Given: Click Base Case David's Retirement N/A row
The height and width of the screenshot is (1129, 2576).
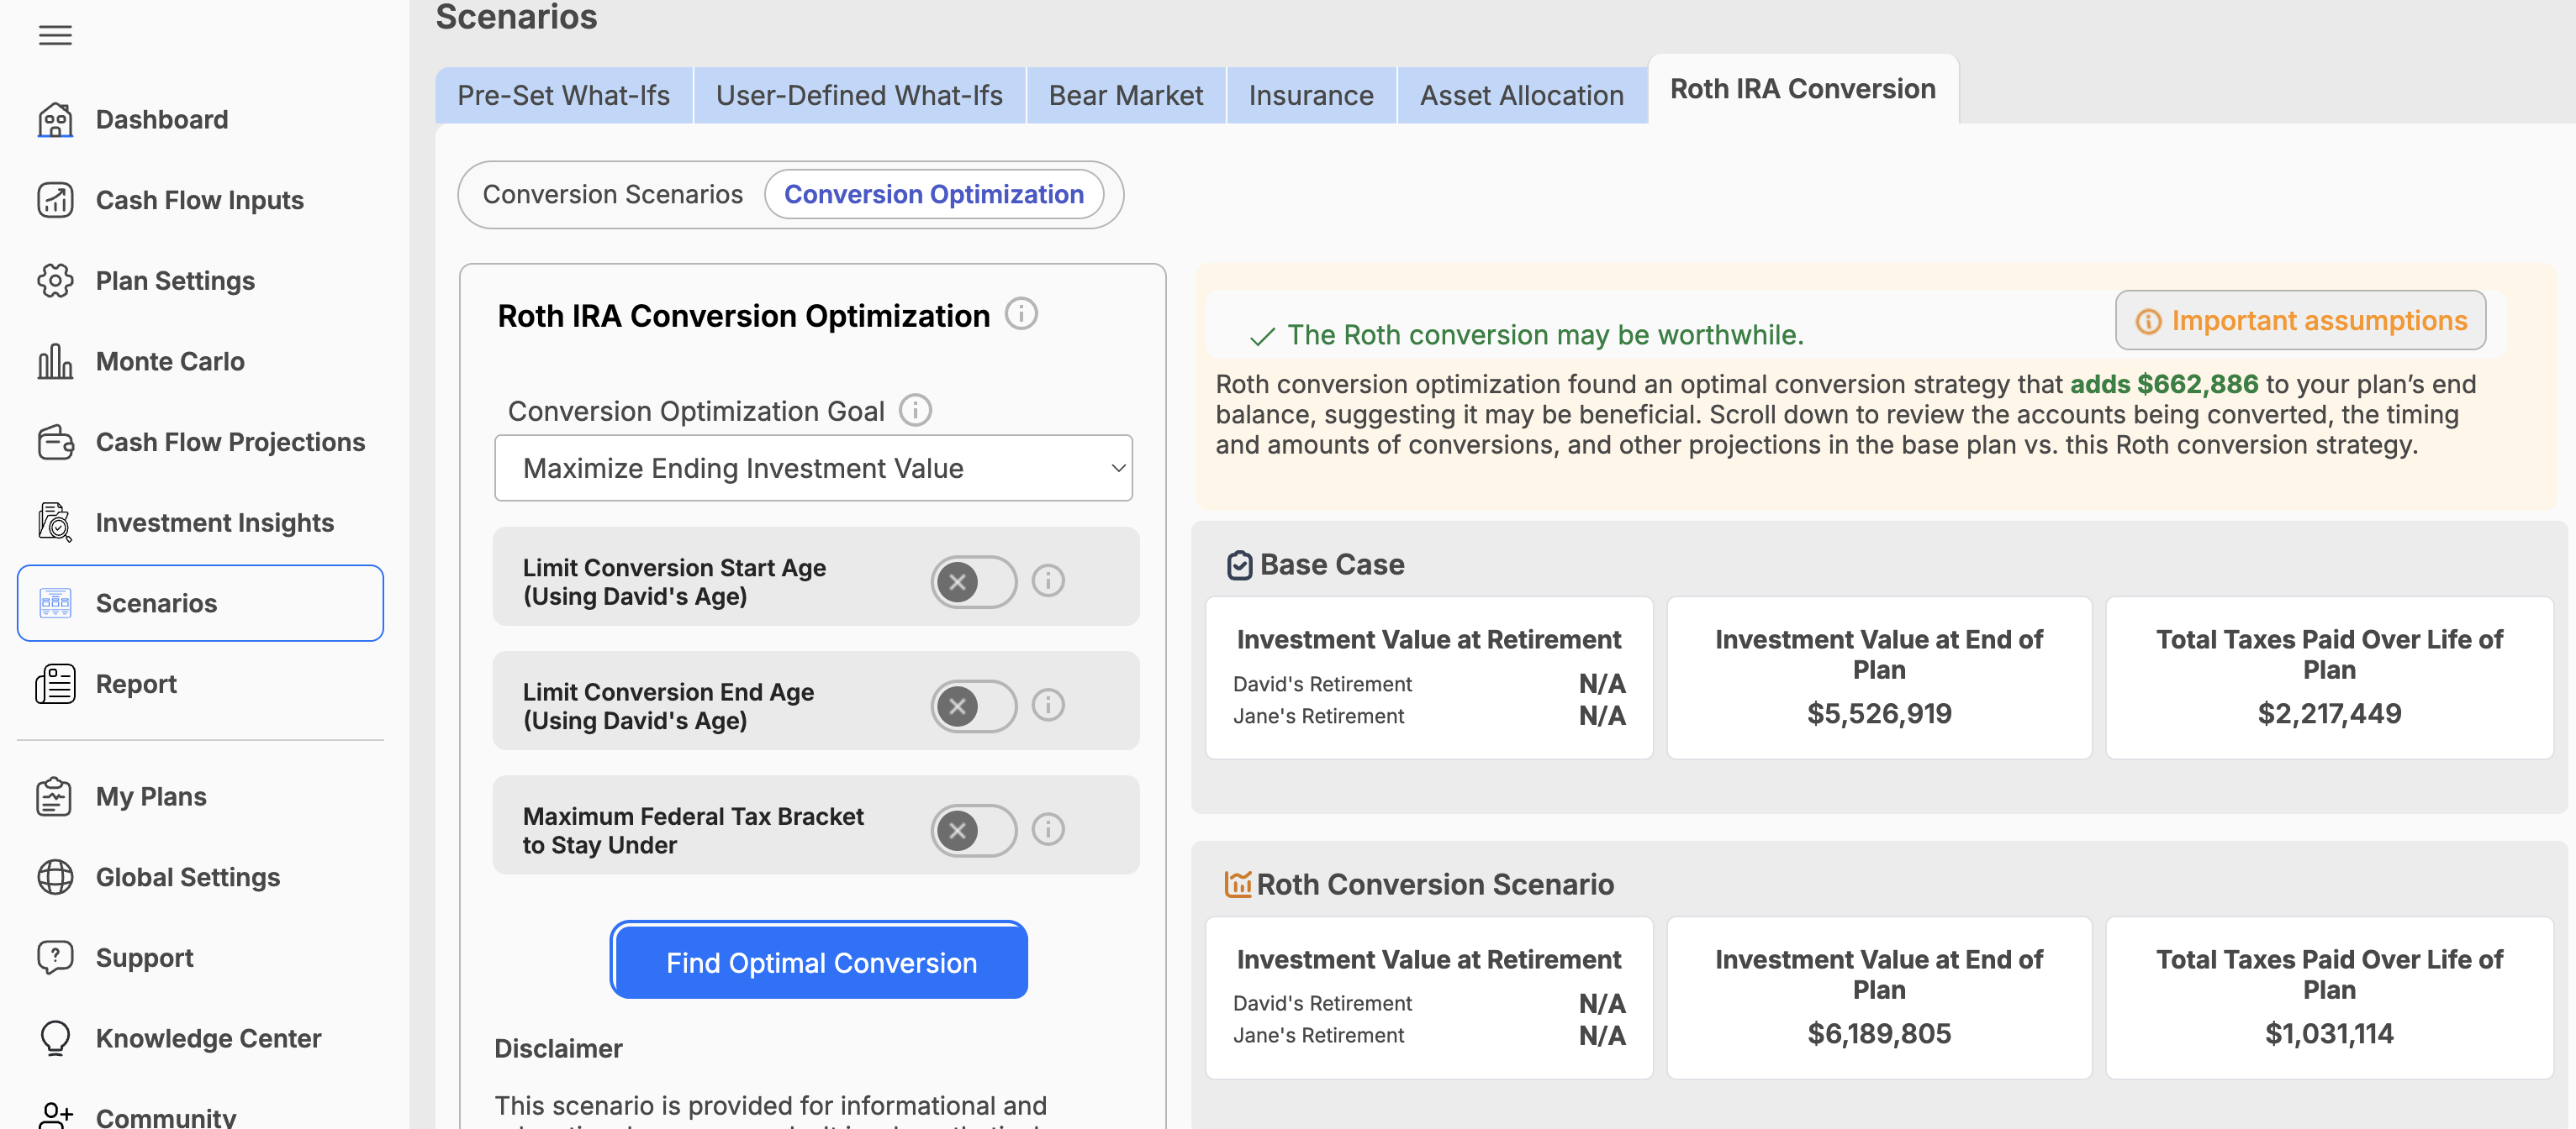Looking at the screenshot, I should click(x=1428, y=685).
